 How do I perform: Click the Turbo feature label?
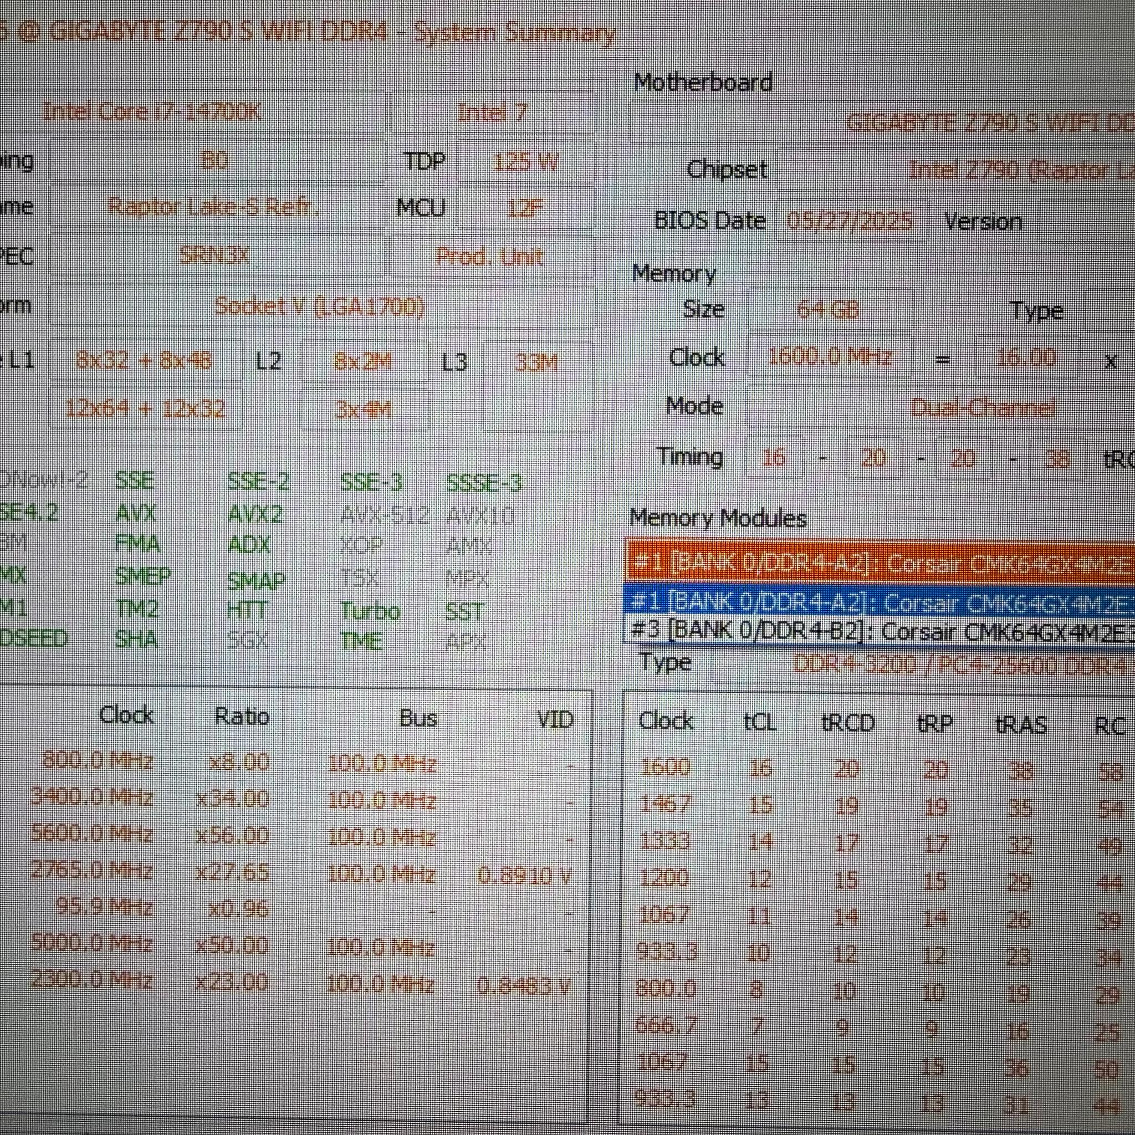pyautogui.click(x=370, y=611)
